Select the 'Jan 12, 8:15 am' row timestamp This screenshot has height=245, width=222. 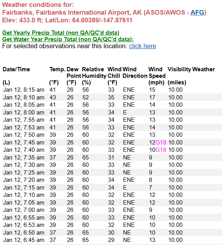click(x=24, y=90)
